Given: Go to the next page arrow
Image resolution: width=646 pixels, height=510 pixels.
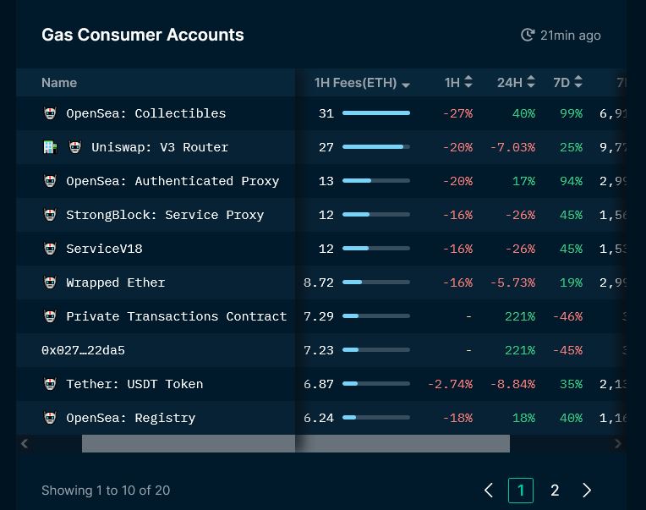Looking at the screenshot, I should (x=587, y=491).
